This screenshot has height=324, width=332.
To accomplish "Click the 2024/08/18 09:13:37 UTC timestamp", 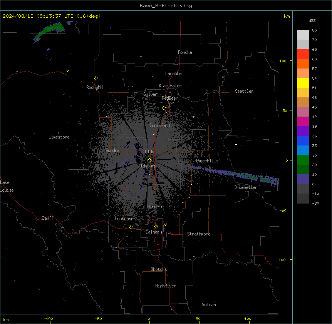I will point(38,16).
